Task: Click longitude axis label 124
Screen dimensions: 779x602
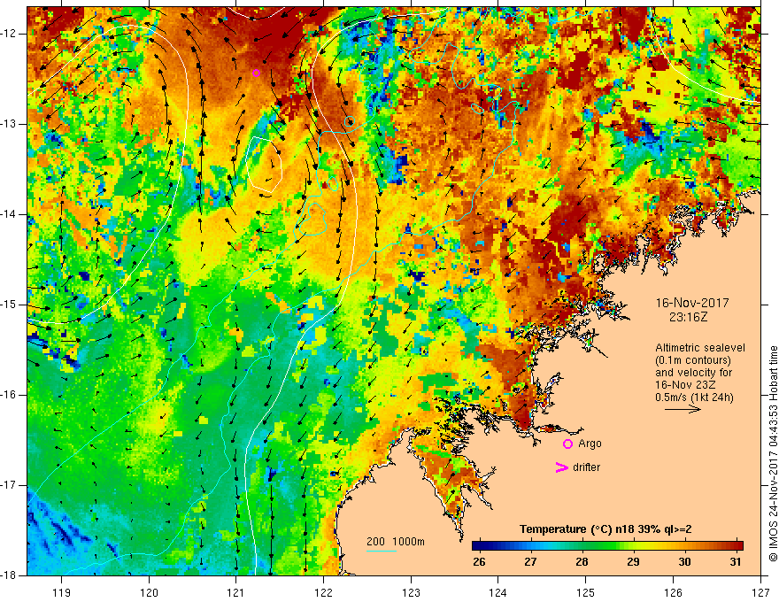Action: (498, 592)
